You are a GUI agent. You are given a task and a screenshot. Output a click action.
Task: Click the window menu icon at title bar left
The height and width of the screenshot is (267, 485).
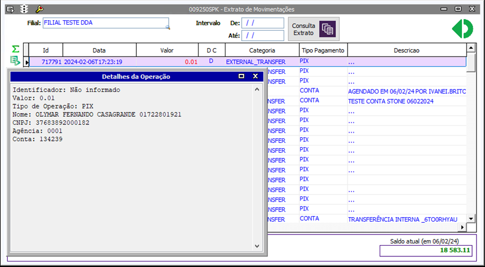coord(10,10)
